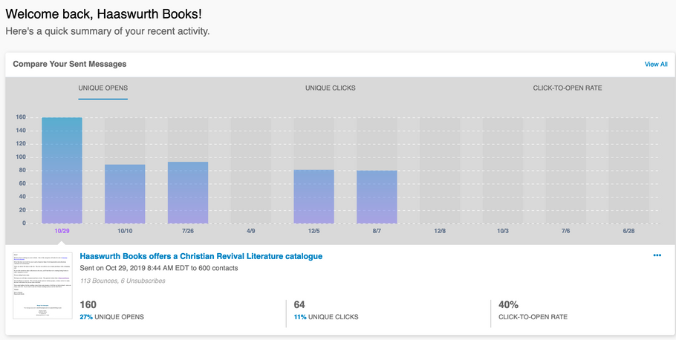Select the 10/29 bar in chart
The image size is (676, 340).
62,171
